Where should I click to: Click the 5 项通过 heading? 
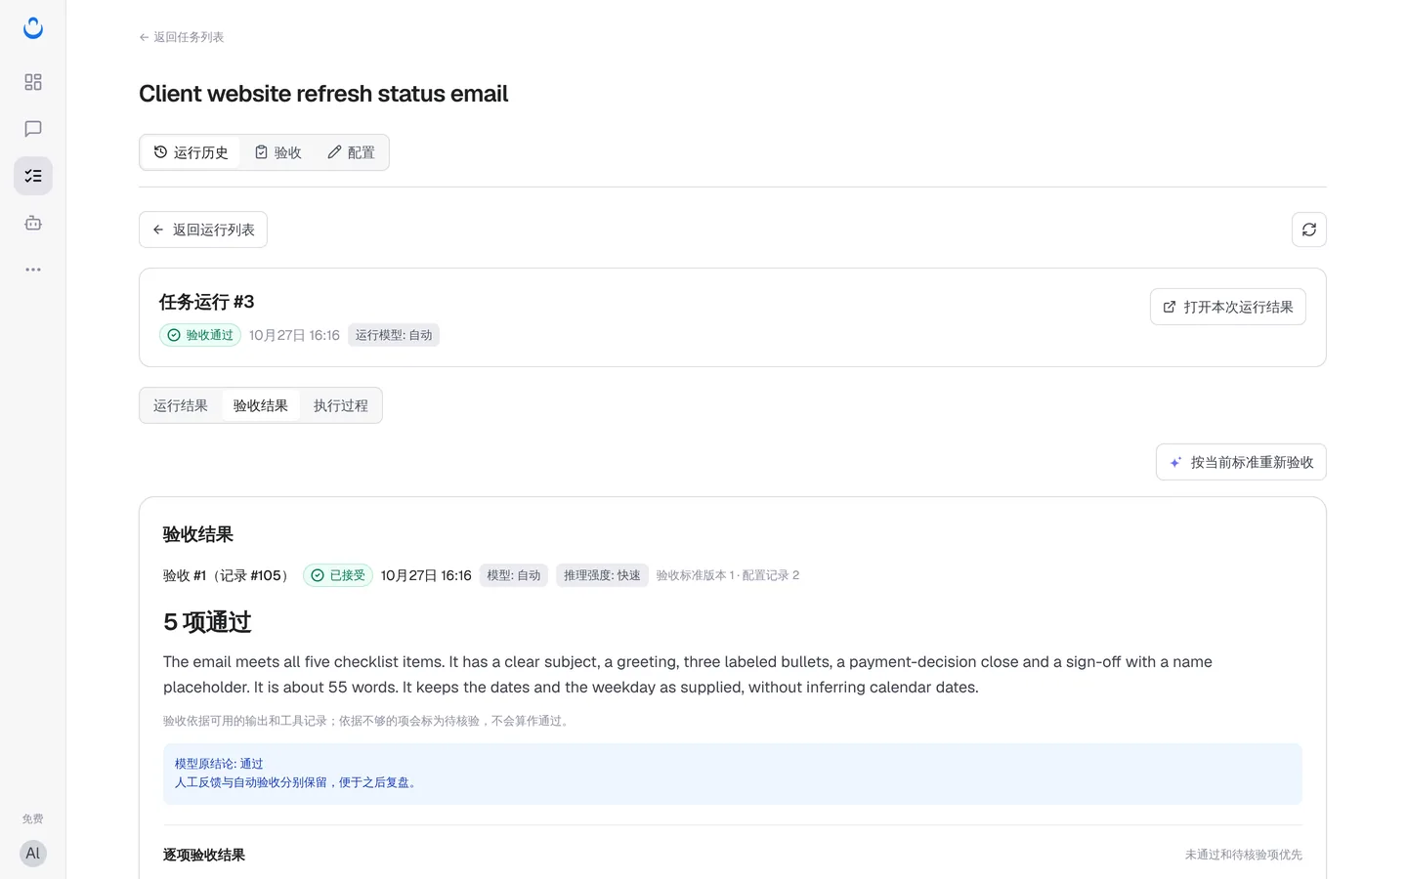207,622
